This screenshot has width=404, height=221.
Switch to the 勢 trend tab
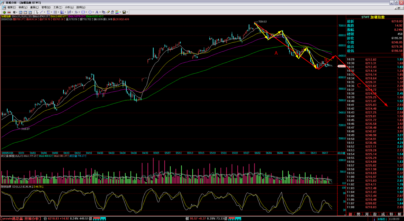359,214
